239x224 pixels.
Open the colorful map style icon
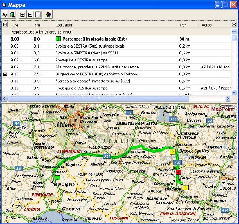(x=49, y=15)
